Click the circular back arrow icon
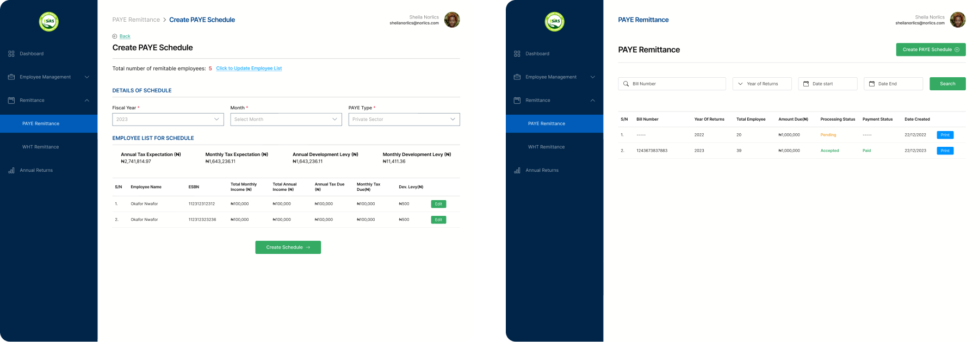The width and height of the screenshot is (979, 342). 115,36
